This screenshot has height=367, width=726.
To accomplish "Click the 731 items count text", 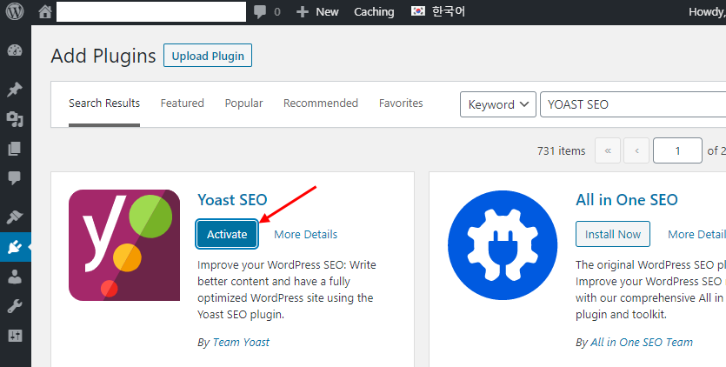I will click(561, 151).
